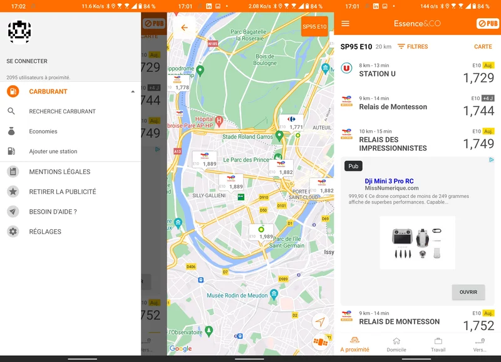
Task: Click the Total logo beside RELAIS DES IMPRESSIONNISTES
Action: [346, 134]
